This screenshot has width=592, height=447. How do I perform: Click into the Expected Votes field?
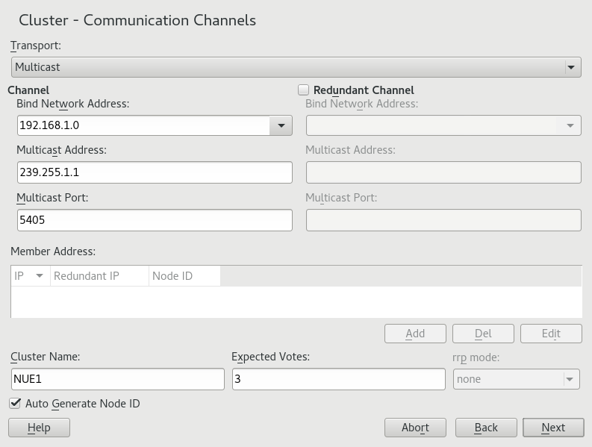tap(338, 379)
